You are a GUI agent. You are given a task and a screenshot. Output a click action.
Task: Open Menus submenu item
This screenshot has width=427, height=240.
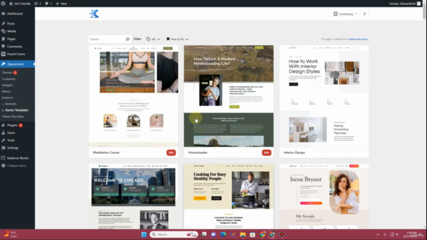coord(6,91)
